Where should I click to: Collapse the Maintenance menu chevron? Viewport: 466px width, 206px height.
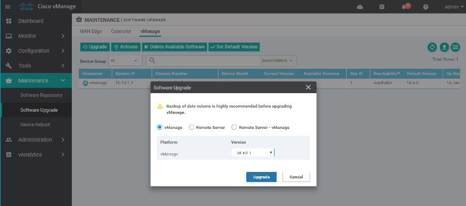coord(63,80)
